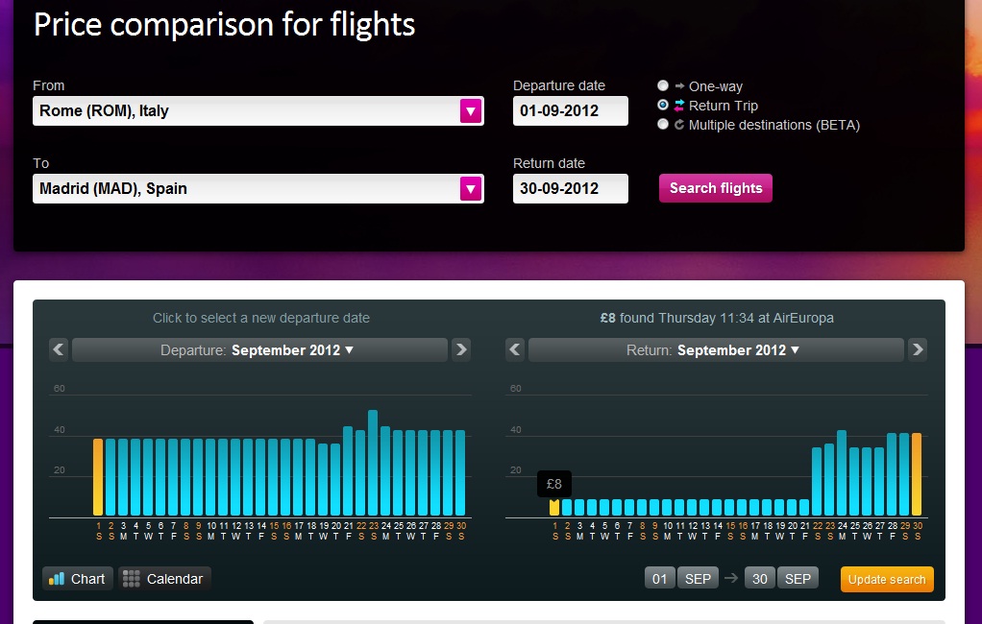Expand Departure September 2012 month selector
Screen dimensions: 982x624
tap(259, 349)
